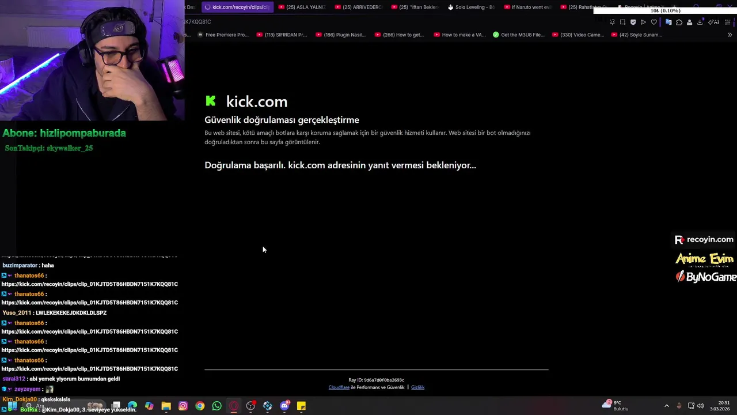Image resolution: width=737 pixels, height=415 pixels.
Task: Open the network icon in the system tray
Action: (691, 406)
